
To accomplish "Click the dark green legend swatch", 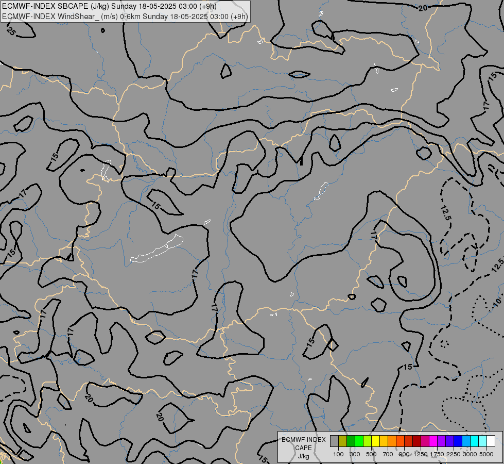I will (x=351, y=441).
